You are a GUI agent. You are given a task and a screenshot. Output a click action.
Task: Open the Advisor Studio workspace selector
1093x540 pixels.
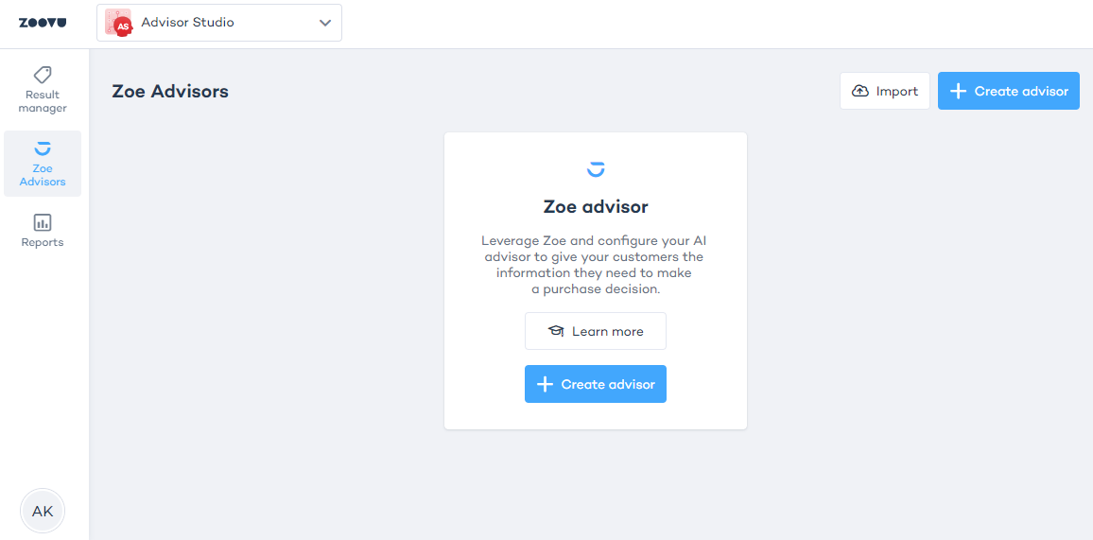(219, 23)
